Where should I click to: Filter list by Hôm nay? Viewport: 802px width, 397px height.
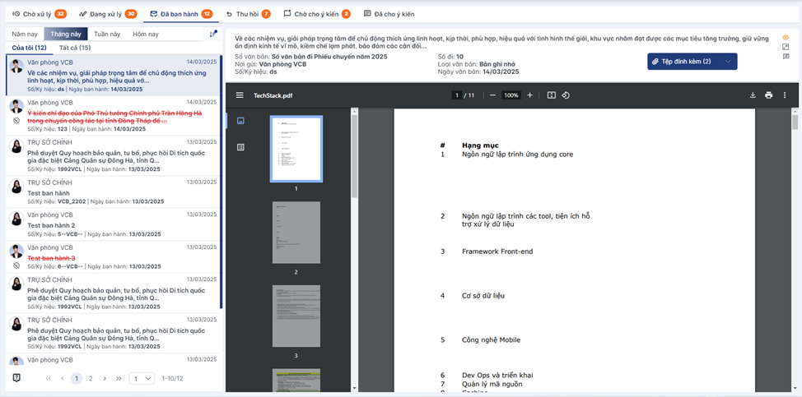tap(145, 35)
